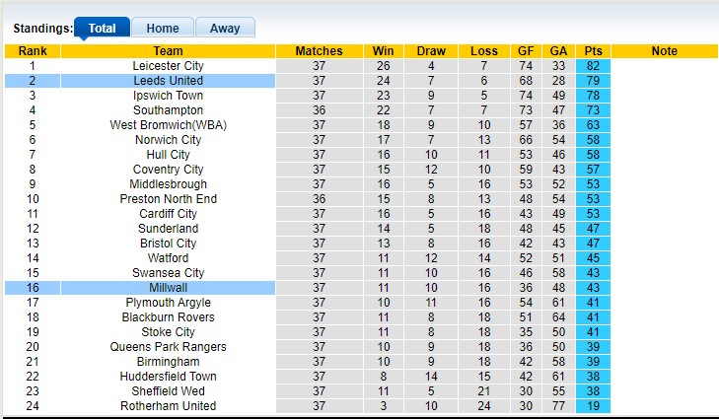Click Coventry City in the table
The height and width of the screenshot is (419, 719).
[168, 170]
